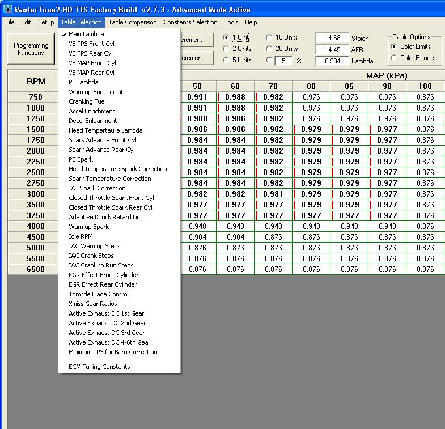445x429 pixels.
Task: Click the percent value input field
Action: click(283, 61)
